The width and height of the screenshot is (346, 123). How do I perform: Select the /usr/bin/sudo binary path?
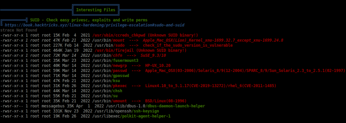107,45
